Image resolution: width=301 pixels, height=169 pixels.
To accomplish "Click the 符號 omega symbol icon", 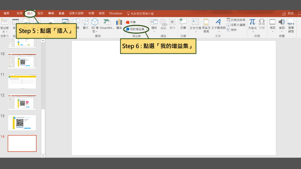I will coord(262,22).
